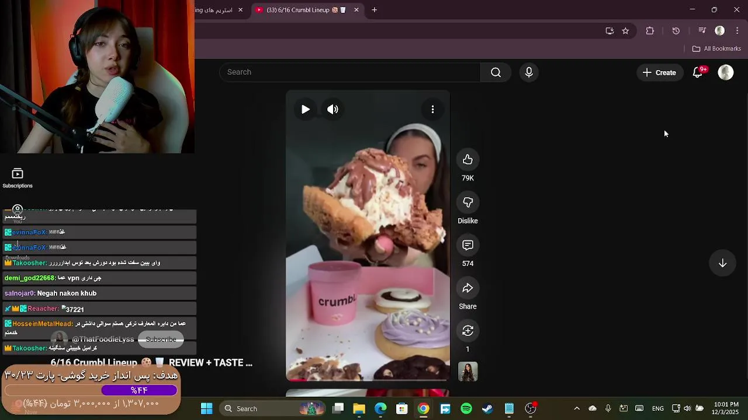Click the magnifier search button

click(496, 72)
